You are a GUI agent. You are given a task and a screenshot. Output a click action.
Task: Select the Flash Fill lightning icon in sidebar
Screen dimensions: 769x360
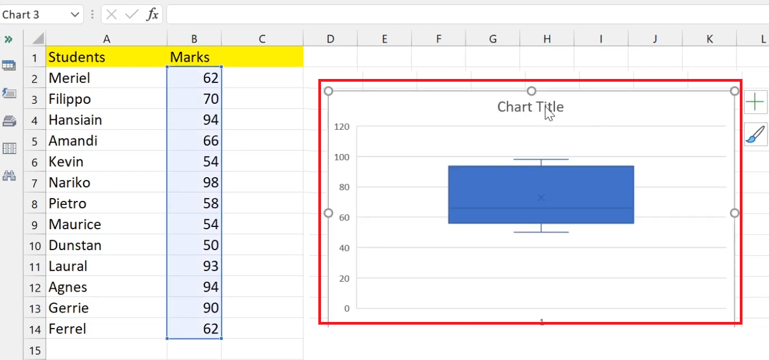coord(9,93)
